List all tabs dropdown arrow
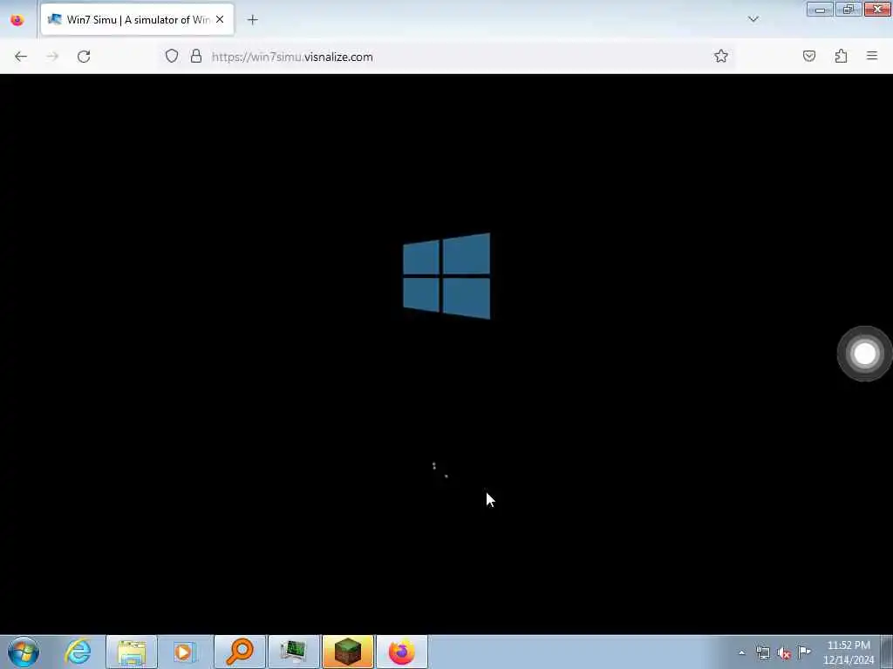Image resolution: width=893 pixels, height=669 pixels. [753, 19]
